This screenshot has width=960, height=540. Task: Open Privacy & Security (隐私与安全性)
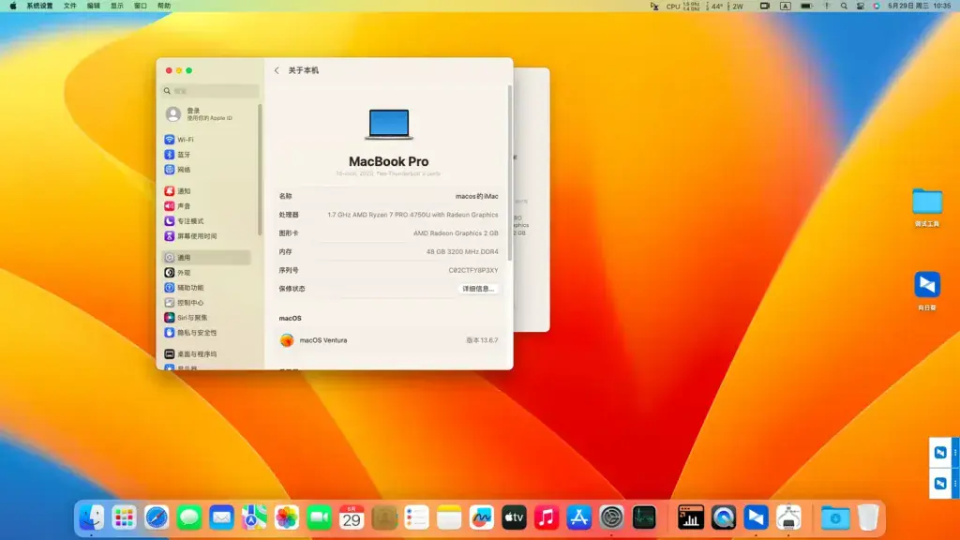click(208, 333)
